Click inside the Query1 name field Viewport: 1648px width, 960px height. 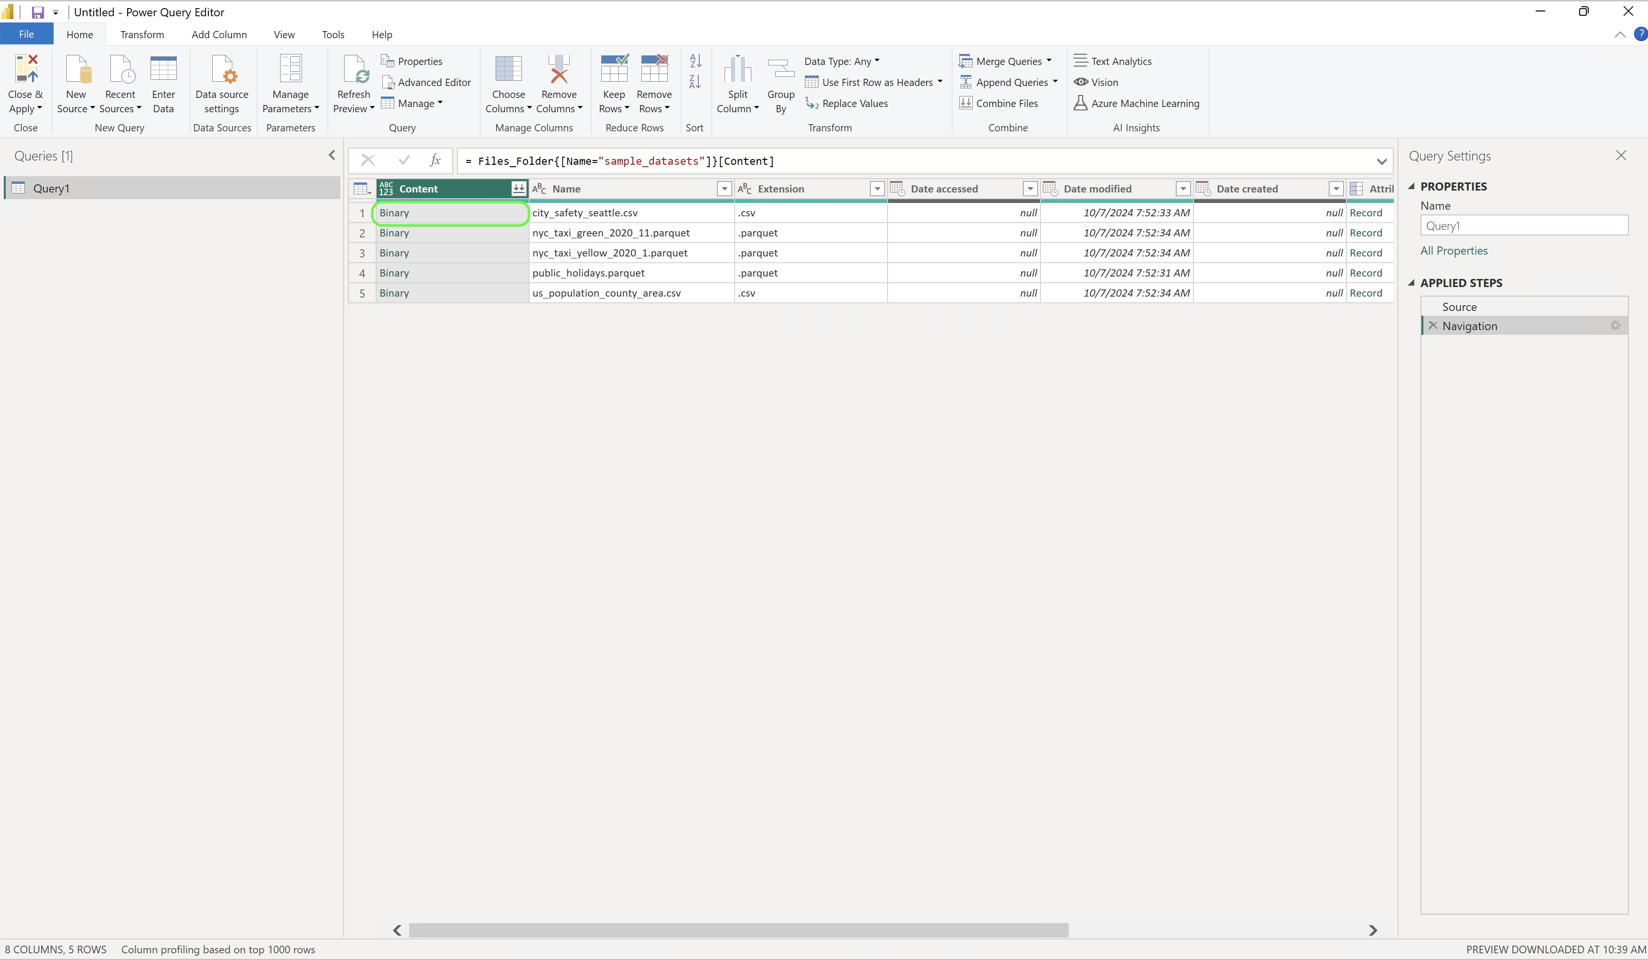[1524, 225]
